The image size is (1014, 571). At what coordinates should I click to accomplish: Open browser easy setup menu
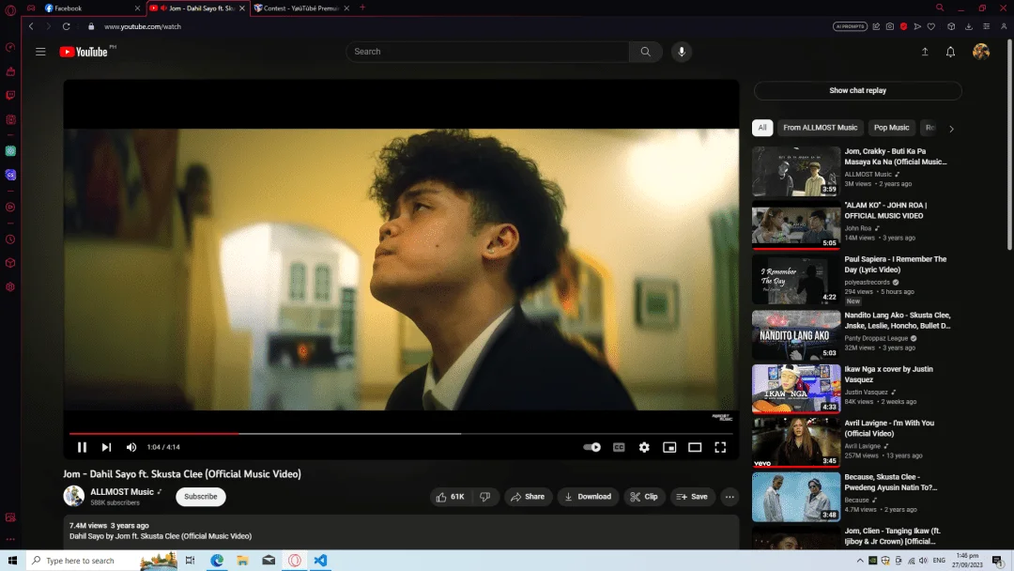click(986, 26)
